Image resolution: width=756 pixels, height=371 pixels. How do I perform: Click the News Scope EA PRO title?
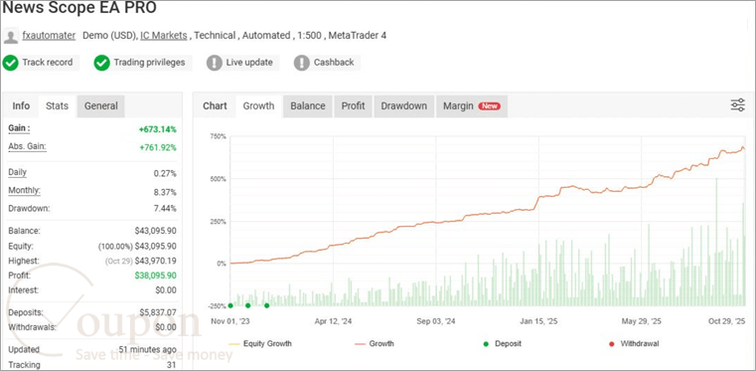click(x=79, y=7)
